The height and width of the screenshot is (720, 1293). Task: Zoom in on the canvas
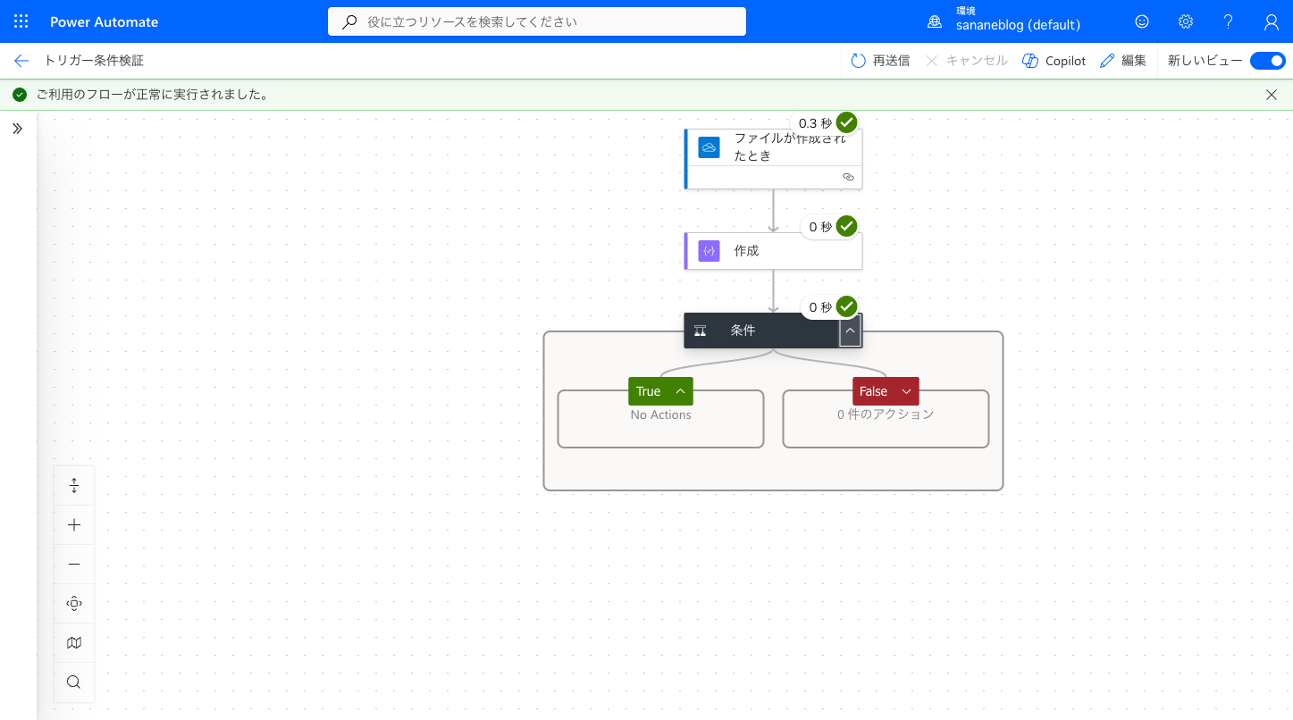pos(74,525)
